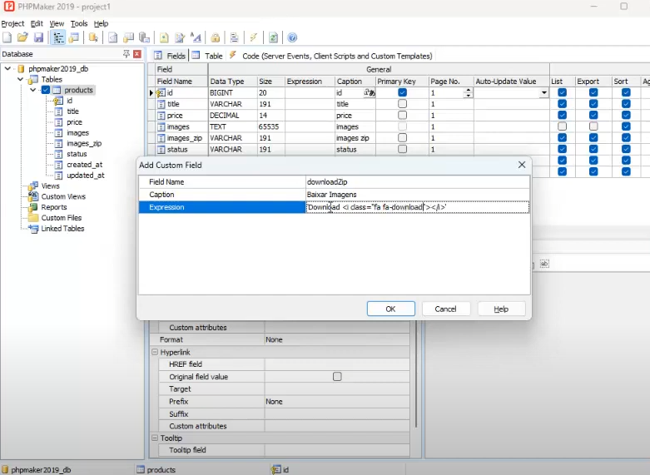This screenshot has height=475, width=650.
Task: Open the Help menu in menu bar
Action: pyautogui.click(x=101, y=23)
